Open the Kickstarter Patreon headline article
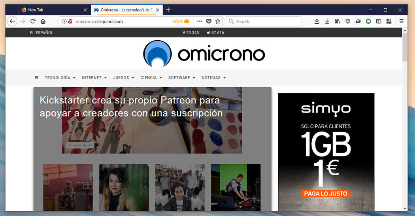 coord(131,107)
